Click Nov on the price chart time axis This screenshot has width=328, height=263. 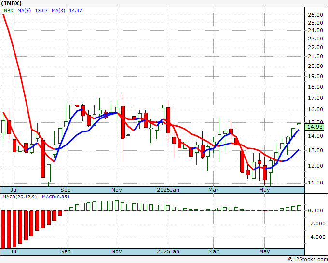[117, 190]
